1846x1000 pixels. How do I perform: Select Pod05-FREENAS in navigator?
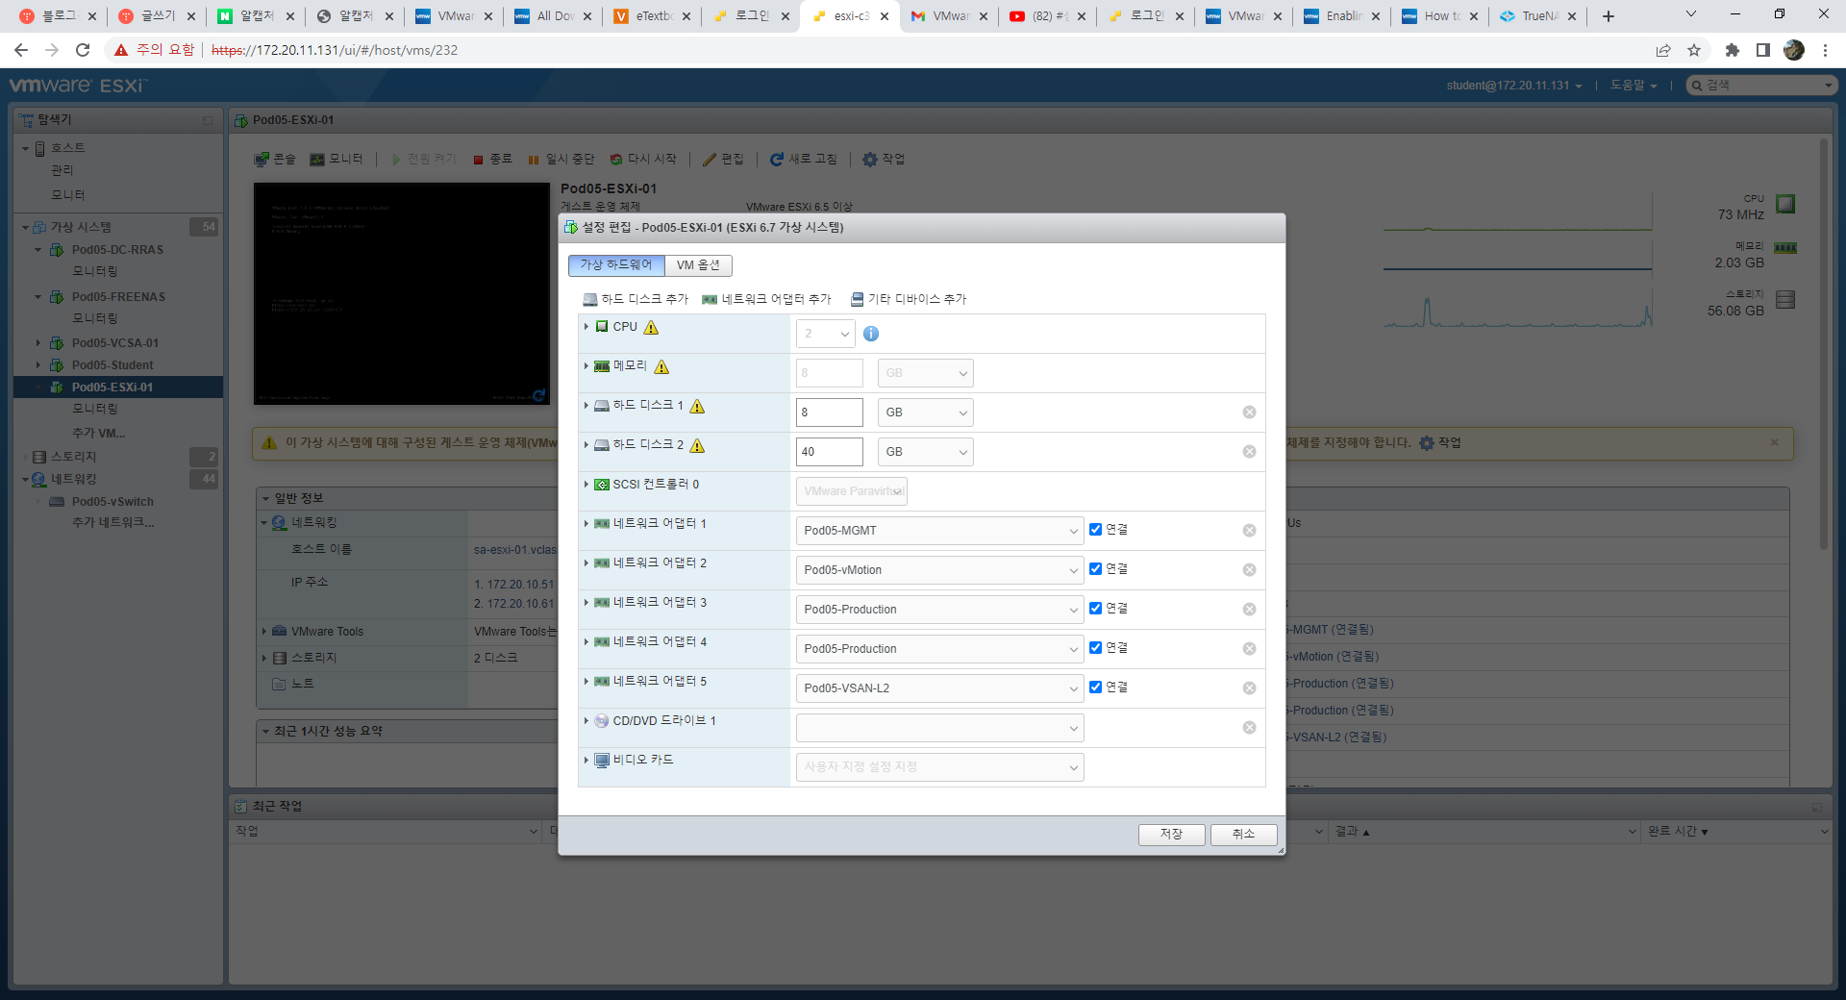click(x=118, y=297)
